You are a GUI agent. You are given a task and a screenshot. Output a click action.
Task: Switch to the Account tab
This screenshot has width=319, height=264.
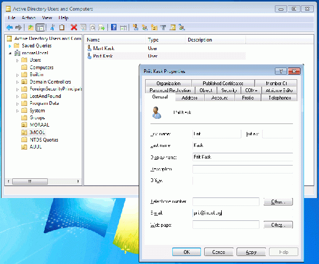(x=220, y=98)
